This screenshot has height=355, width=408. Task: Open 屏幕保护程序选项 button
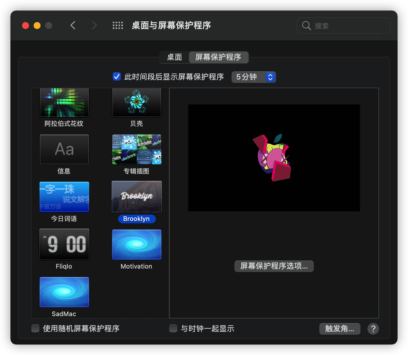(274, 266)
